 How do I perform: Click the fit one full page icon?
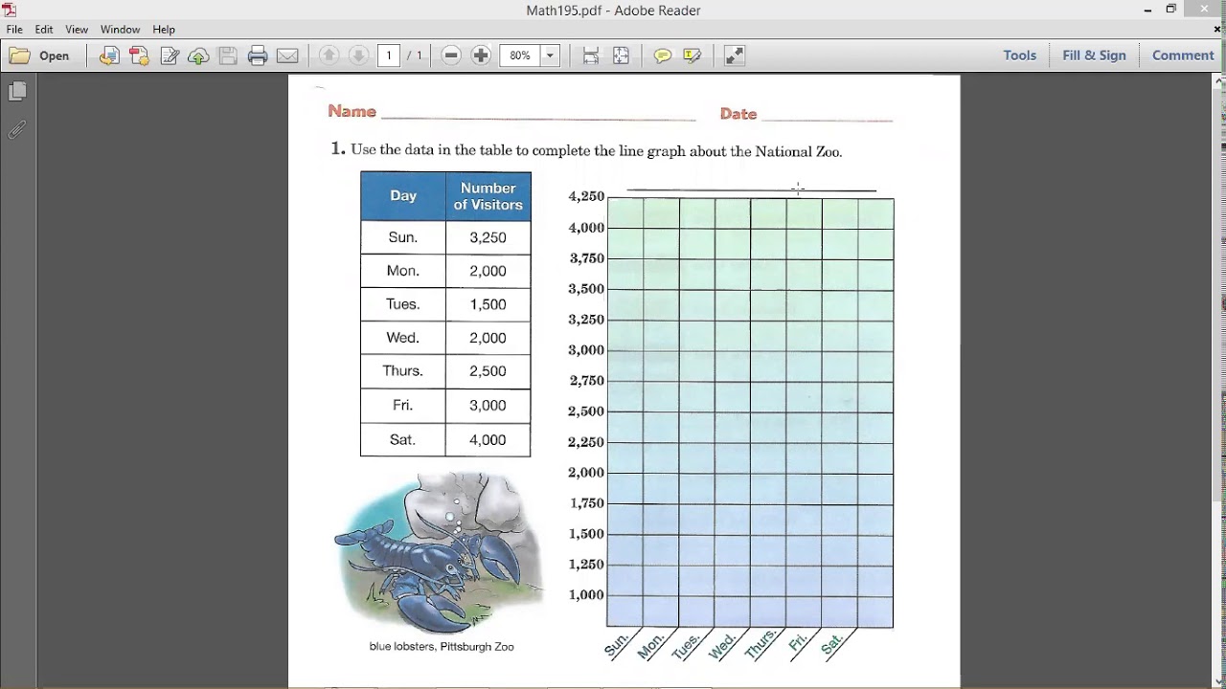(621, 56)
